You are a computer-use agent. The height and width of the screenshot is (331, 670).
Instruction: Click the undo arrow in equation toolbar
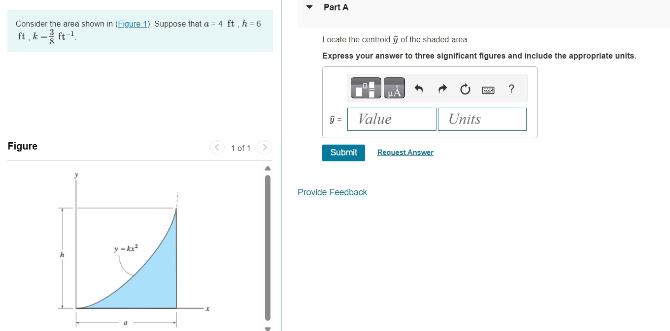(418, 89)
